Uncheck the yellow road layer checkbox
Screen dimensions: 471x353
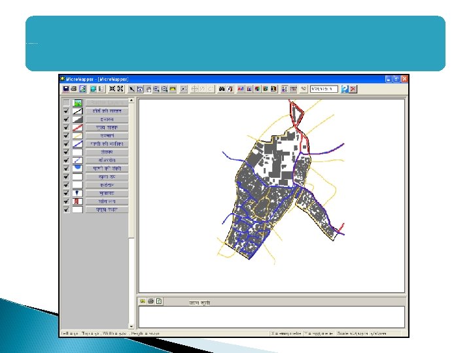[x=66, y=136]
